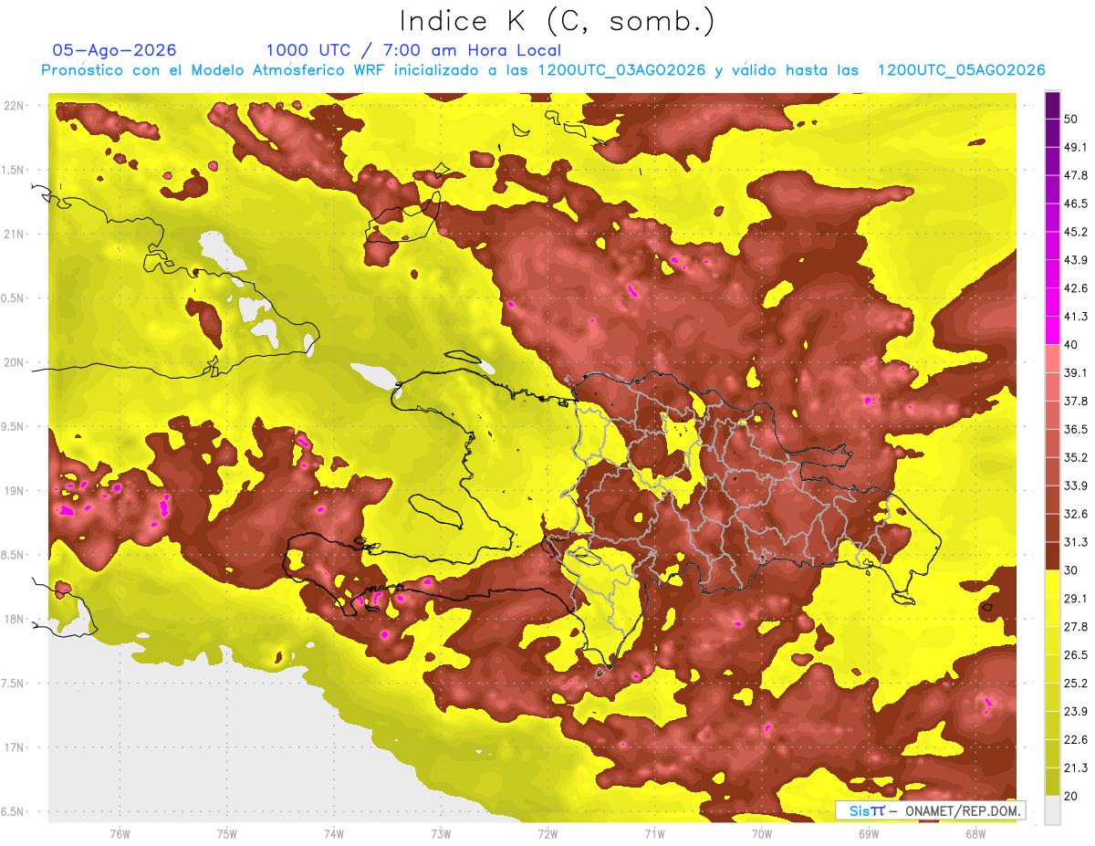Click '1000 UTC / 7:00 am Hora Local'
This screenshot has height=846, width=1095.
coord(413,50)
